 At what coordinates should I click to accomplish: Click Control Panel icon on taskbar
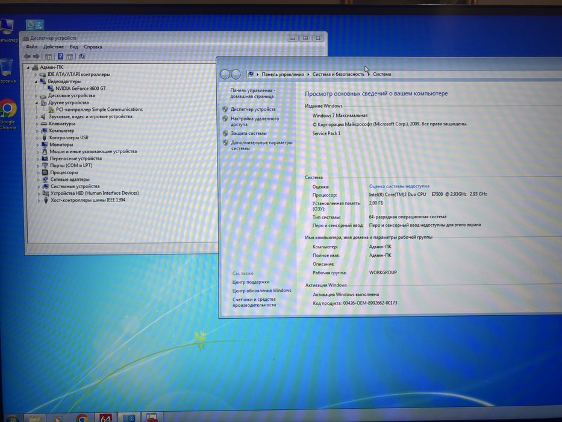pos(129,418)
